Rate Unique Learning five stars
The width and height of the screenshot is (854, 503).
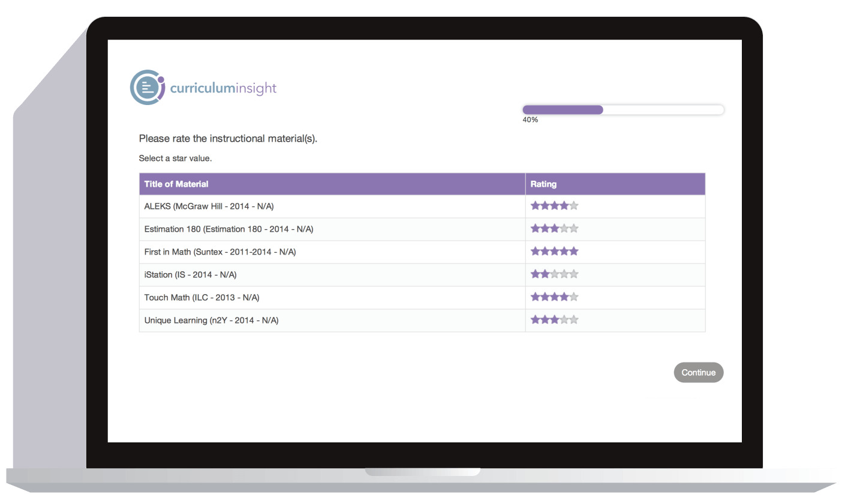(574, 320)
